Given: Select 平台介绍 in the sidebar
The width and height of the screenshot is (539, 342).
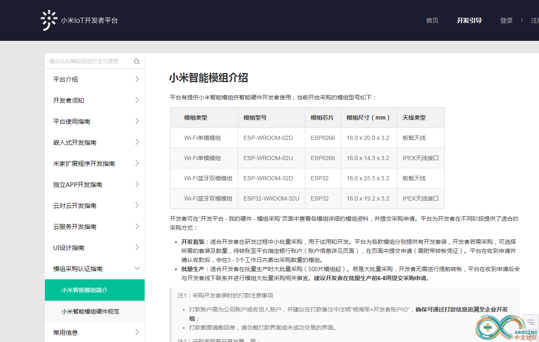Looking at the screenshot, I should tap(66, 79).
